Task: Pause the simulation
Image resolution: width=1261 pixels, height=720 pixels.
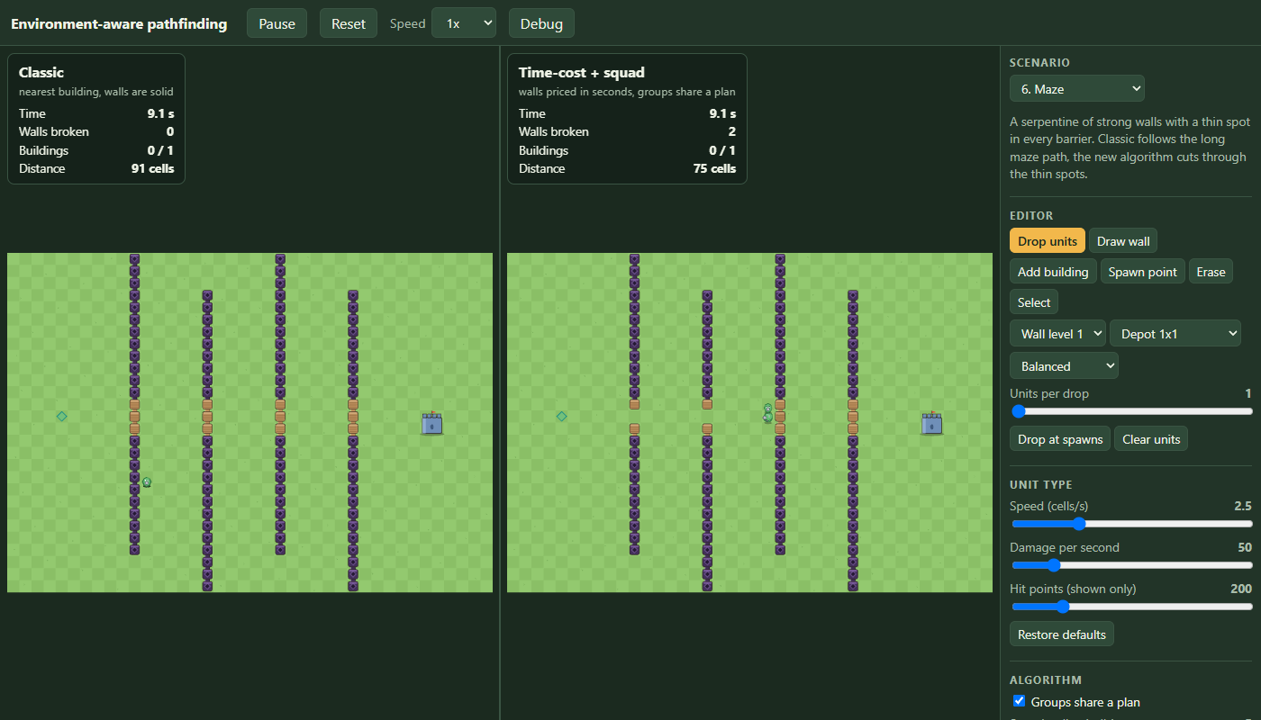Action: point(277,23)
